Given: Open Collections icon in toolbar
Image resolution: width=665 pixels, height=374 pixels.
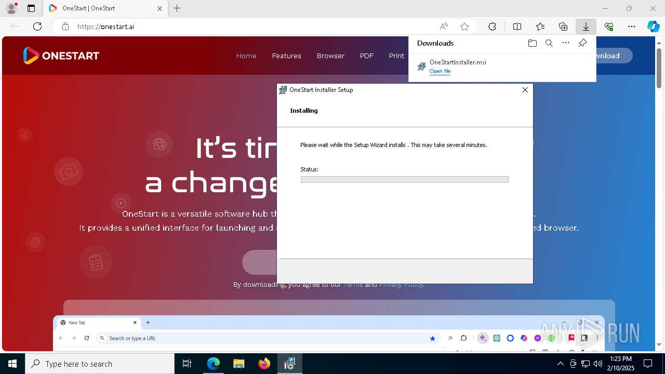Looking at the screenshot, I should tap(563, 26).
